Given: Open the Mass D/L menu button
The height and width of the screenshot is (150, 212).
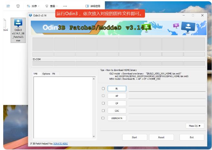Looking at the screenshot, I should tap(195, 126).
